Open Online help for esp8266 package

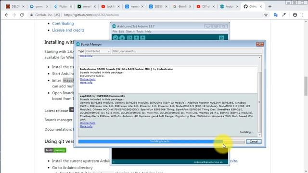pyautogui.click(x=88, y=123)
